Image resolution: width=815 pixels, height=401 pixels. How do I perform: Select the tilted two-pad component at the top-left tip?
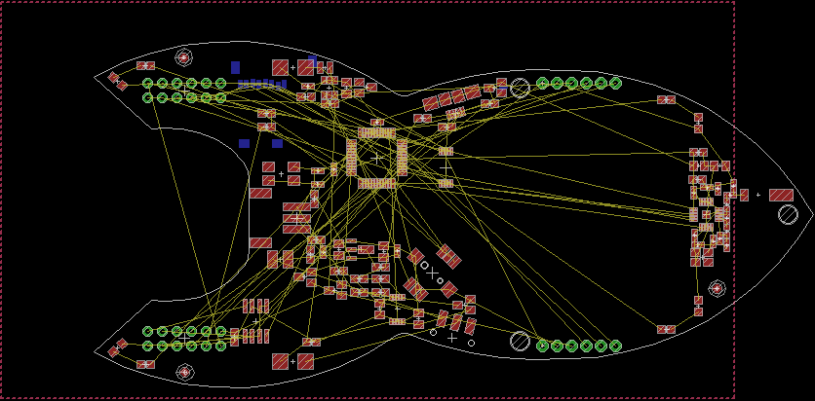pyautogui.click(x=117, y=81)
